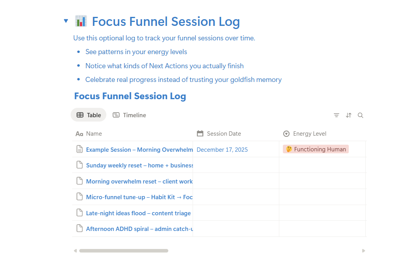Open the Energy Level column header menu

coord(310,134)
